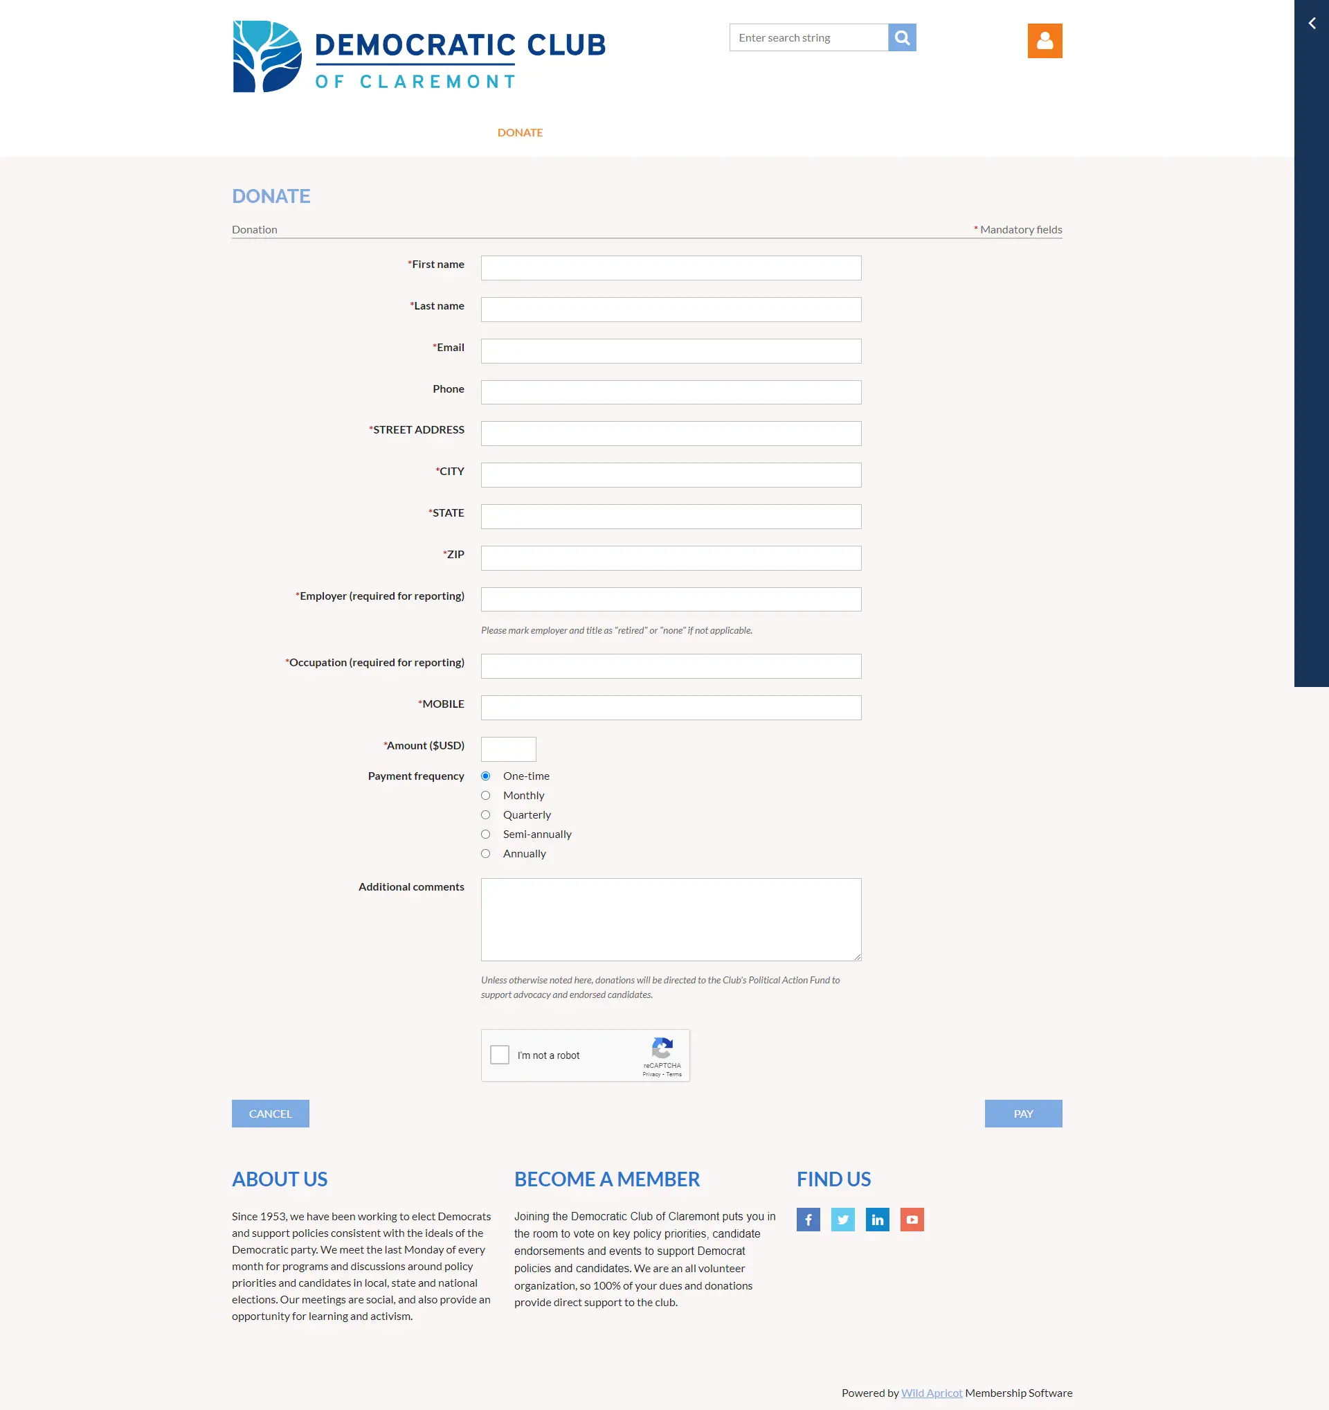Select the Monthly payment frequency
The width and height of the screenshot is (1329, 1410).
(x=487, y=795)
